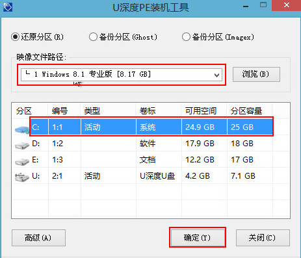Click the 分区 column header
Viewport: 301px width, 258px height.
coord(24,111)
